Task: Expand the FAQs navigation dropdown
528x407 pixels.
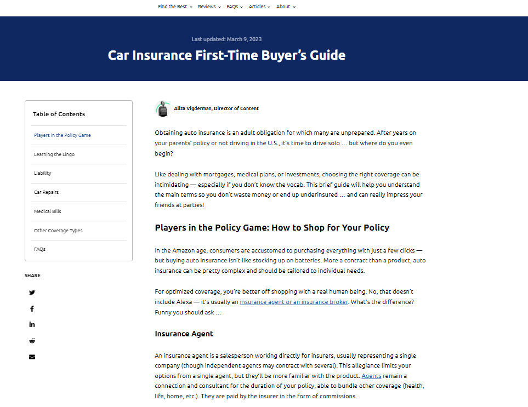Action: (x=234, y=7)
